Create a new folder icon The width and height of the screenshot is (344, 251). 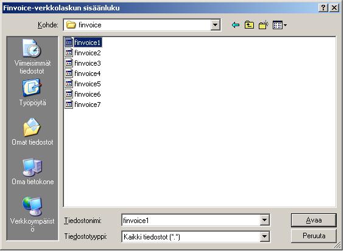[x=264, y=25]
